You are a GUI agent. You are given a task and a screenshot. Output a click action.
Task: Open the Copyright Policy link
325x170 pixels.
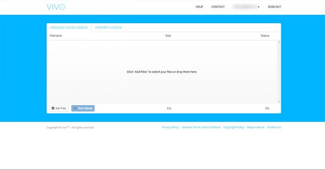(x=234, y=127)
